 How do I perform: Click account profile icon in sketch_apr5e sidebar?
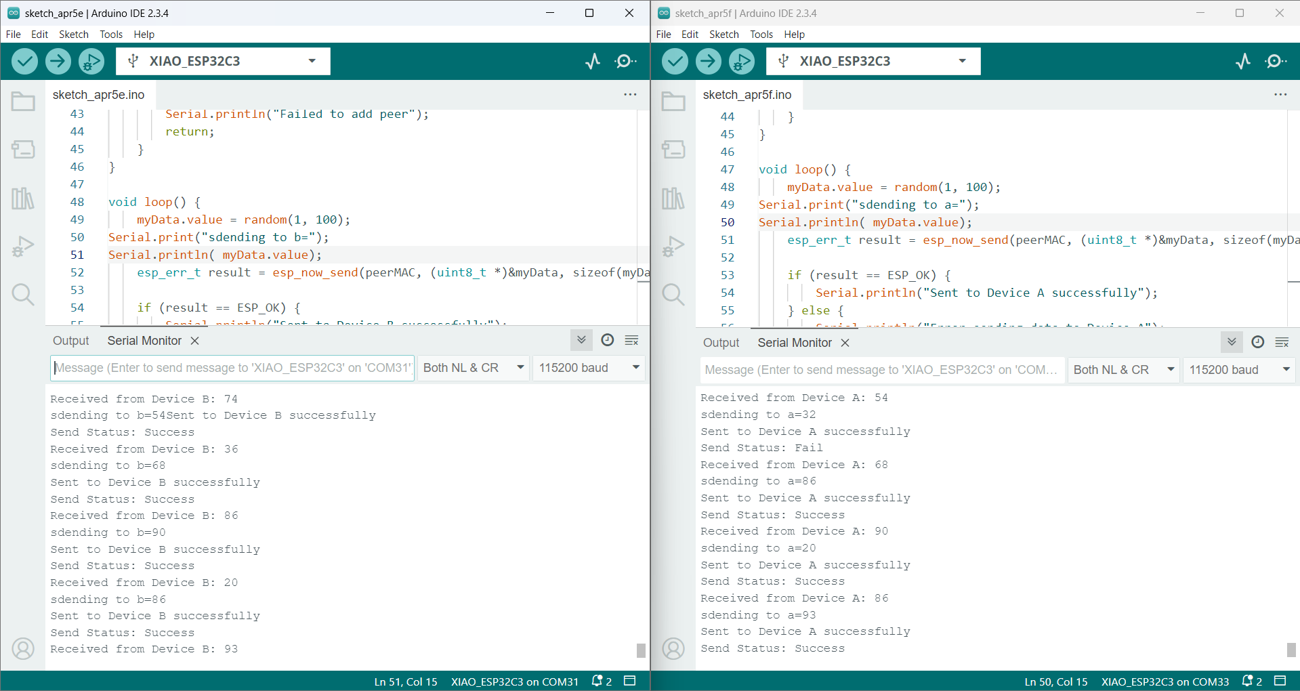point(23,649)
